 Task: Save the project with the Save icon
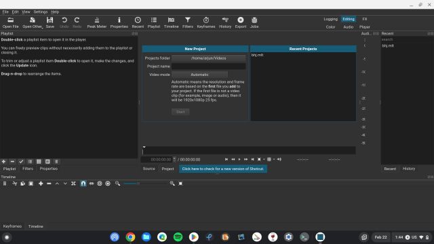(x=50, y=22)
